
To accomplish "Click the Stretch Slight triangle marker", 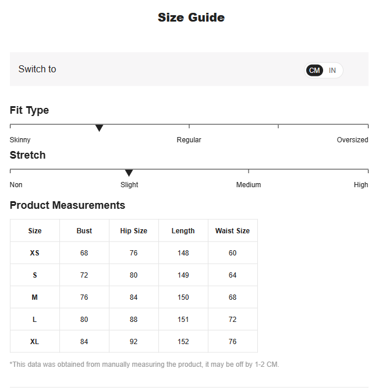I will 129,173.
